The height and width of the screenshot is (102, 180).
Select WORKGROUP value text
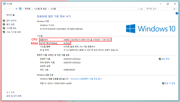coord(69,70)
